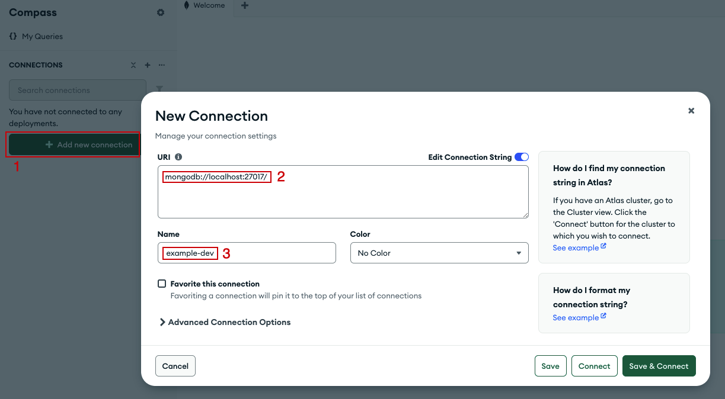The width and height of the screenshot is (725, 399).
Task: Collapse all connections using the X icon
Action: tap(133, 65)
